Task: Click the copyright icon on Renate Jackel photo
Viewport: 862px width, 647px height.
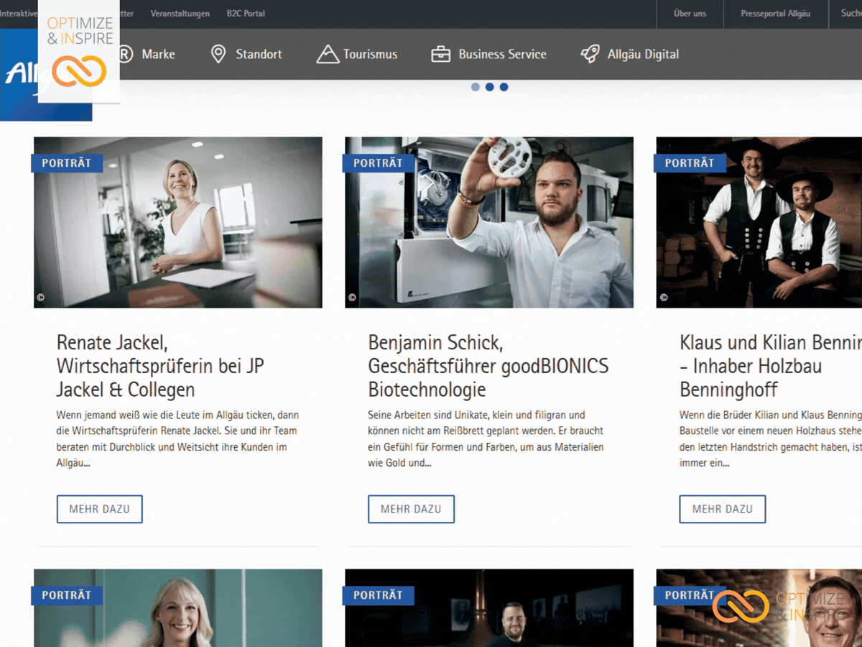Action: [41, 297]
